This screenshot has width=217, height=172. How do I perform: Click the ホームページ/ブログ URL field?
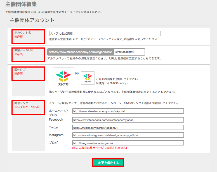point(128,111)
